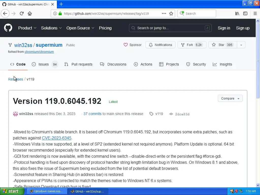Click the Sign in link
The height and width of the screenshot is (195, 260).
point(224,28)
